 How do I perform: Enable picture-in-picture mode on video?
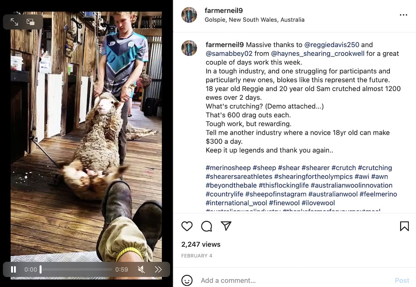pos(30,22)
